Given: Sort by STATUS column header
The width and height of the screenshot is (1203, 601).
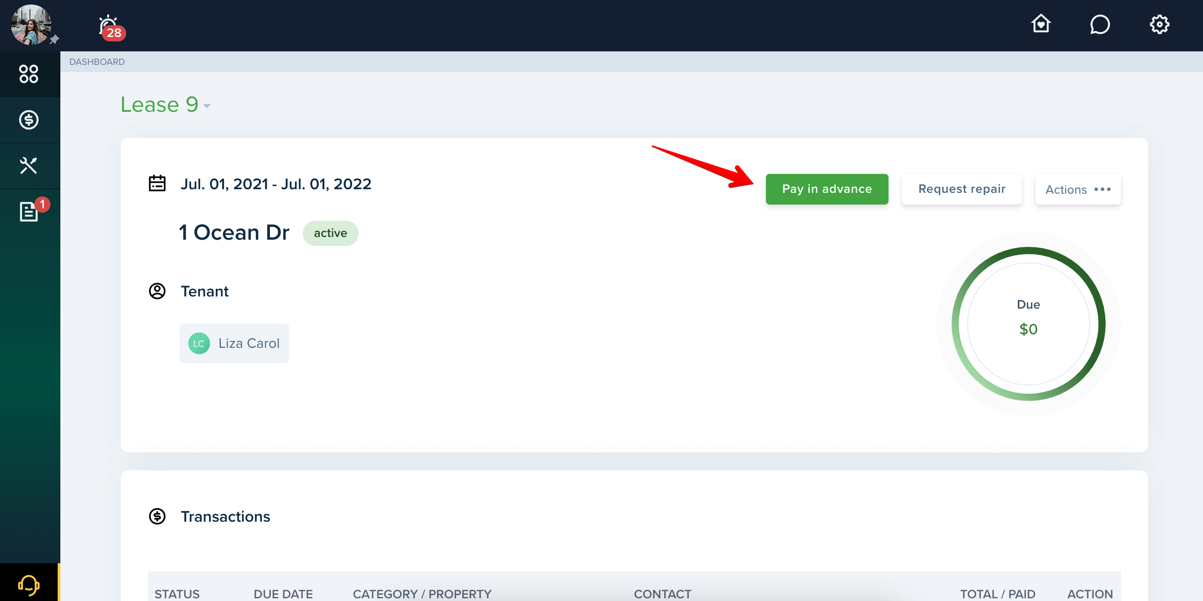Looking at the screenshot, I should tap(177, 594).
